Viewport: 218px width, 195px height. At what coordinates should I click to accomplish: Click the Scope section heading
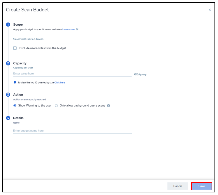18,24
